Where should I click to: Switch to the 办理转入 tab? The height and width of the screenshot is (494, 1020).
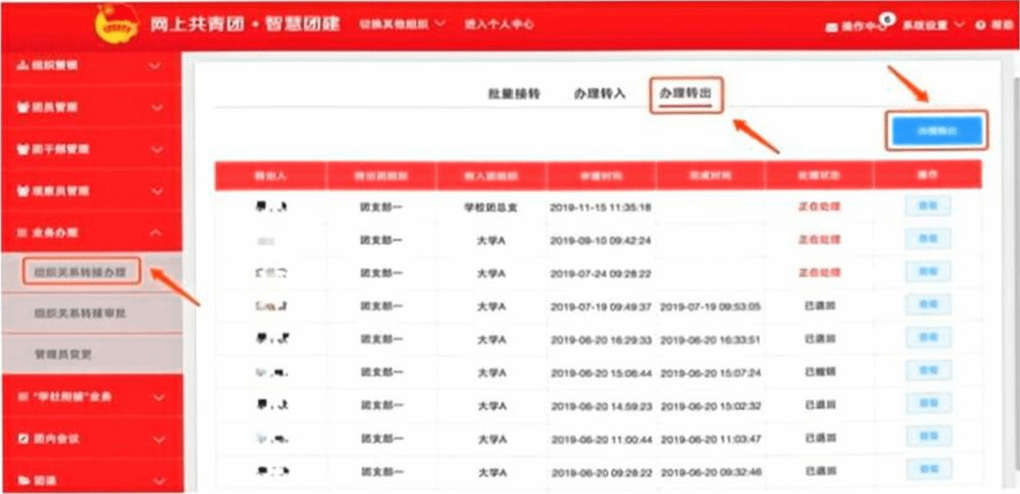599,94
